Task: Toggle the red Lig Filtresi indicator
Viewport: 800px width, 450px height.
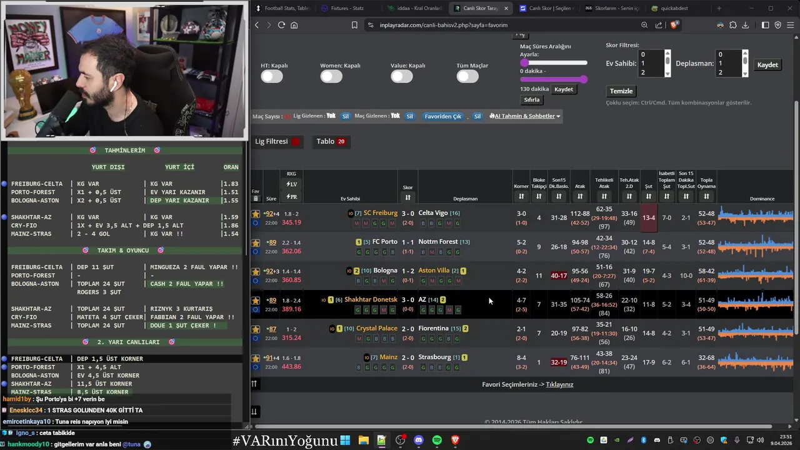Action: [x=296, y=142]
